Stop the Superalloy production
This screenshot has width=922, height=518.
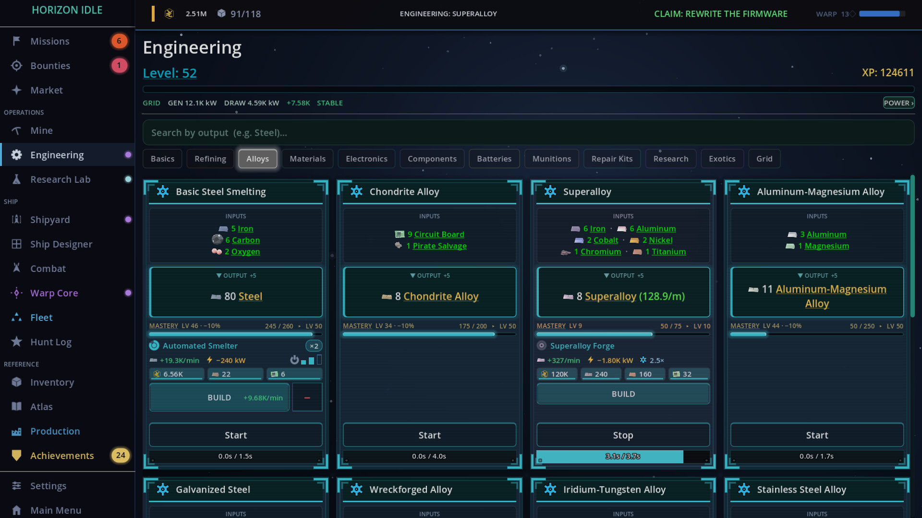[x=623, y=435]
